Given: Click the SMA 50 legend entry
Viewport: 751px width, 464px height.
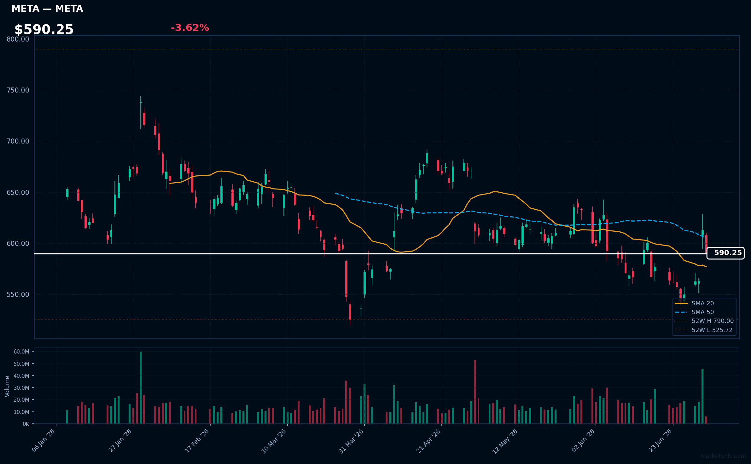Looking at the screenshot, I should 694,312.
